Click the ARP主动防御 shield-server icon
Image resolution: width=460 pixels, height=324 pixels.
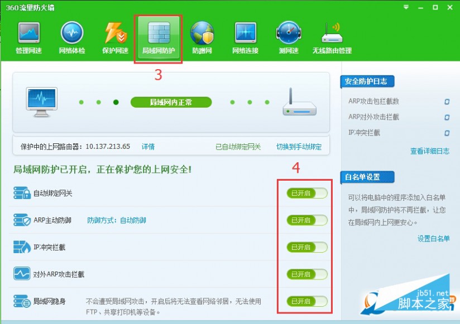coord(22,220)
